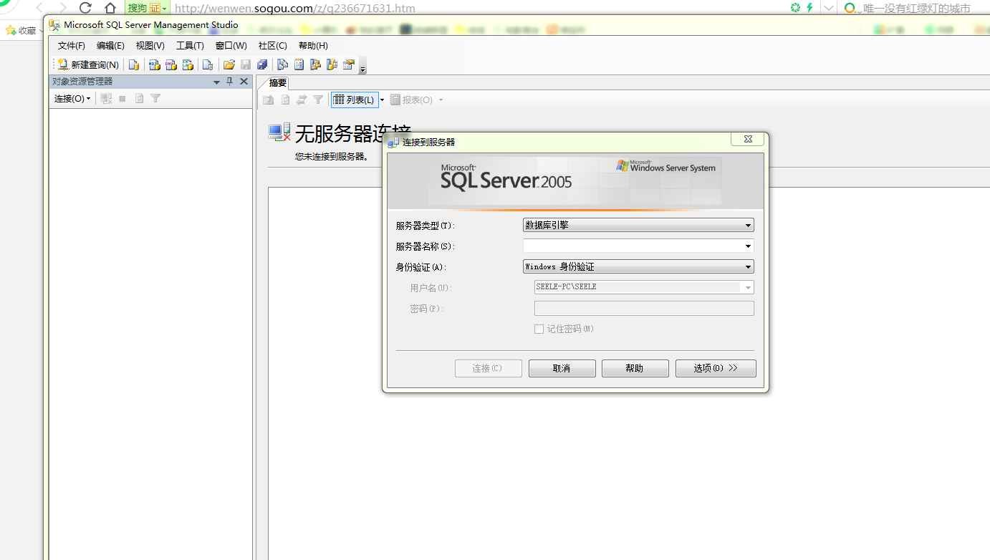990x560 pixels.
Task: Click the browser 收藏 favorites button
Action: tap(21, 31)
